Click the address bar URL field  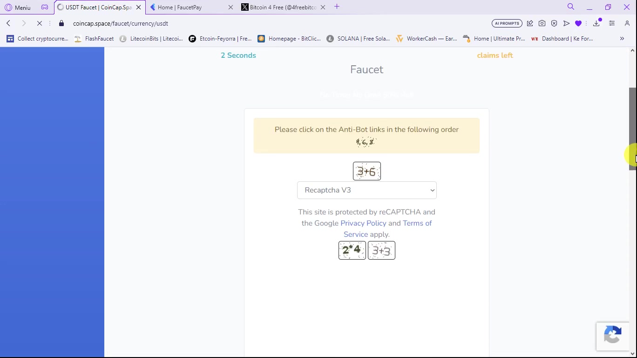pos(279,23)
